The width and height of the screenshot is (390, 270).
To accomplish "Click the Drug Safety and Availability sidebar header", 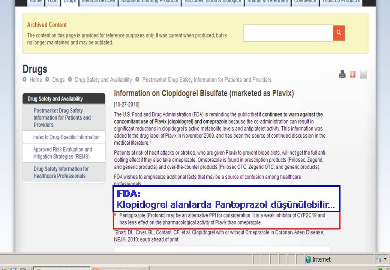I will click(x=55, y=99).
